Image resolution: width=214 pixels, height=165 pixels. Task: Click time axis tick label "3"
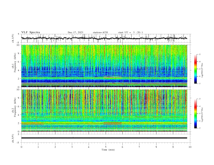coord(72,147)
